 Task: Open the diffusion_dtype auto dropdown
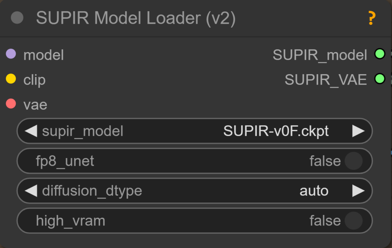(x=314, y=191)
